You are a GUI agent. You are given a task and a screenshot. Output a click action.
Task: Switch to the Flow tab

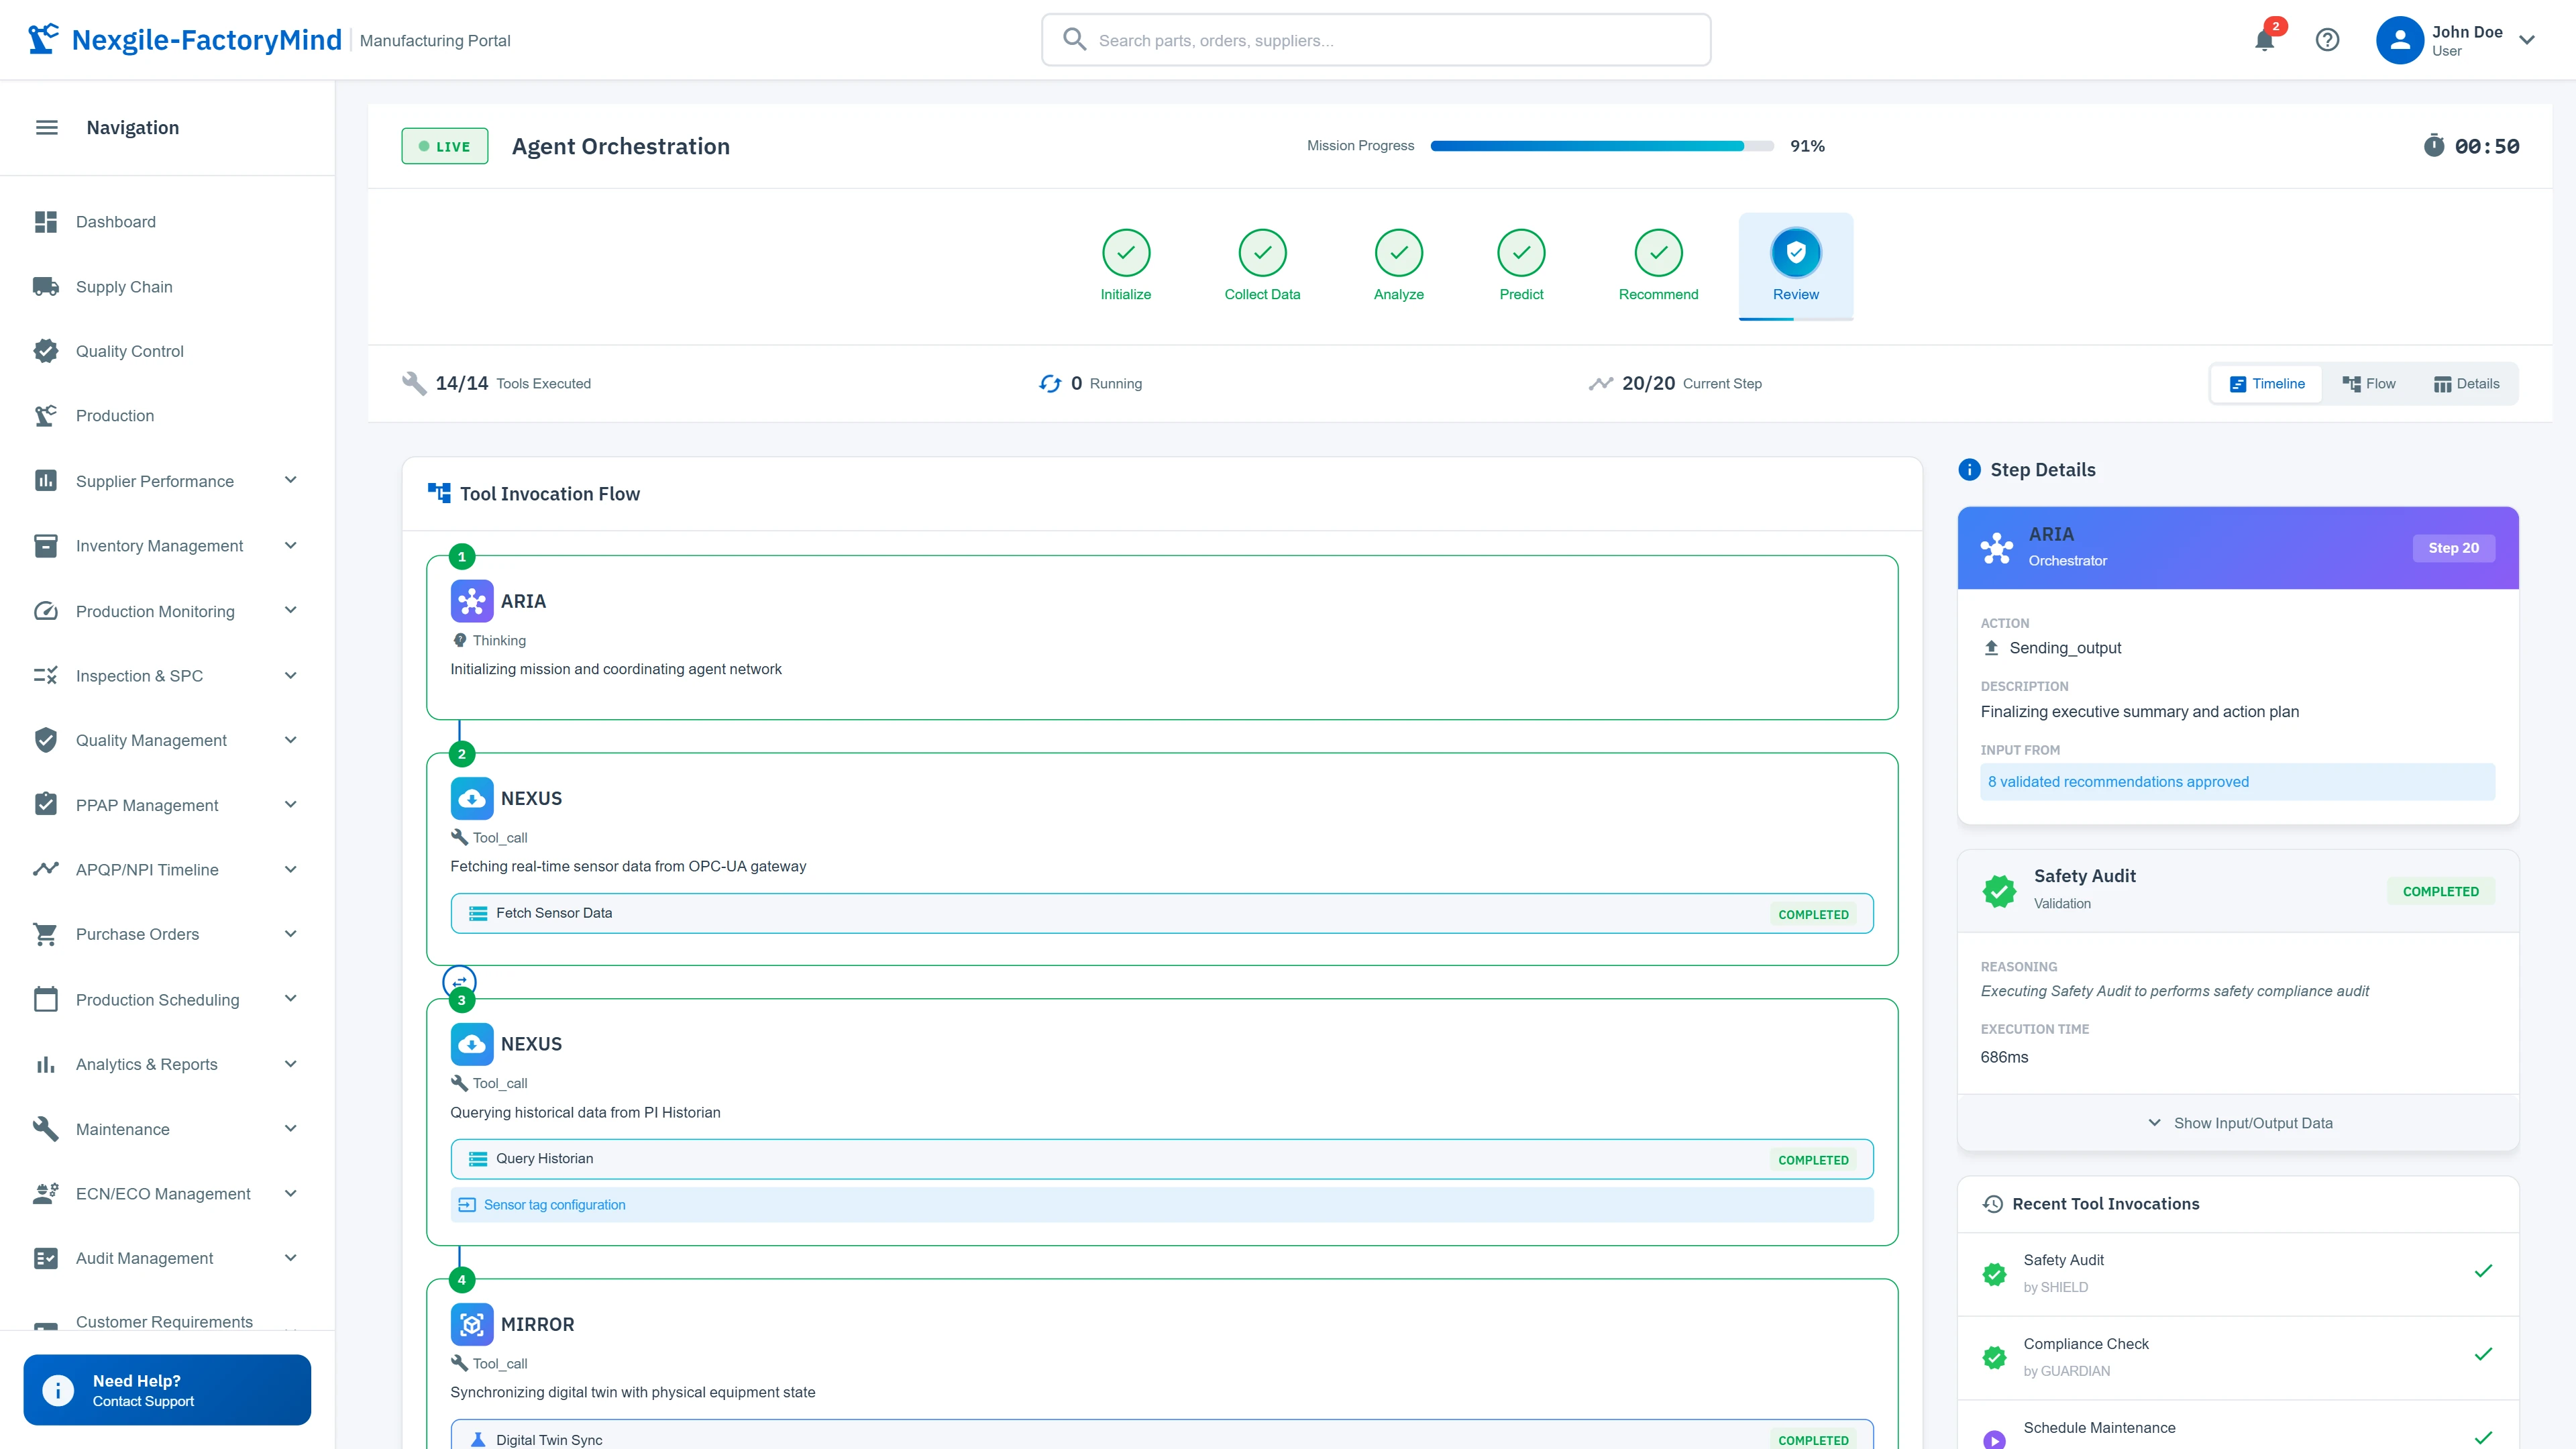[x=2370, y=383]
